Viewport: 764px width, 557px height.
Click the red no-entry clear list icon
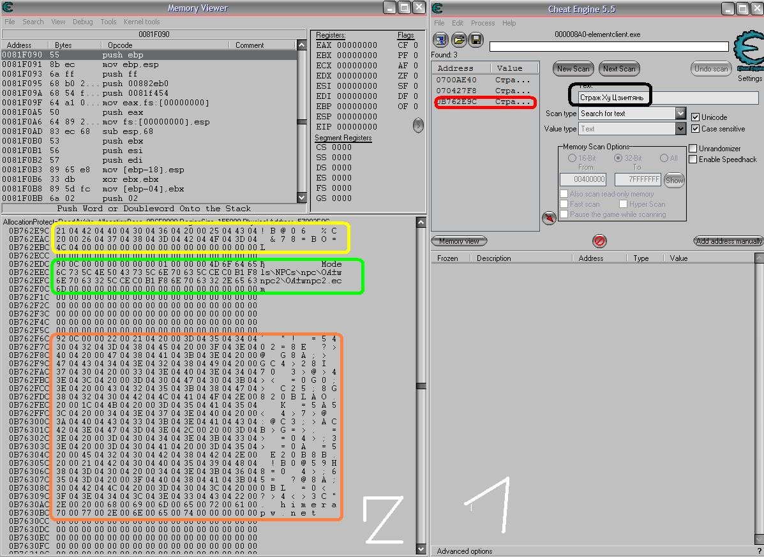[599, 241]
